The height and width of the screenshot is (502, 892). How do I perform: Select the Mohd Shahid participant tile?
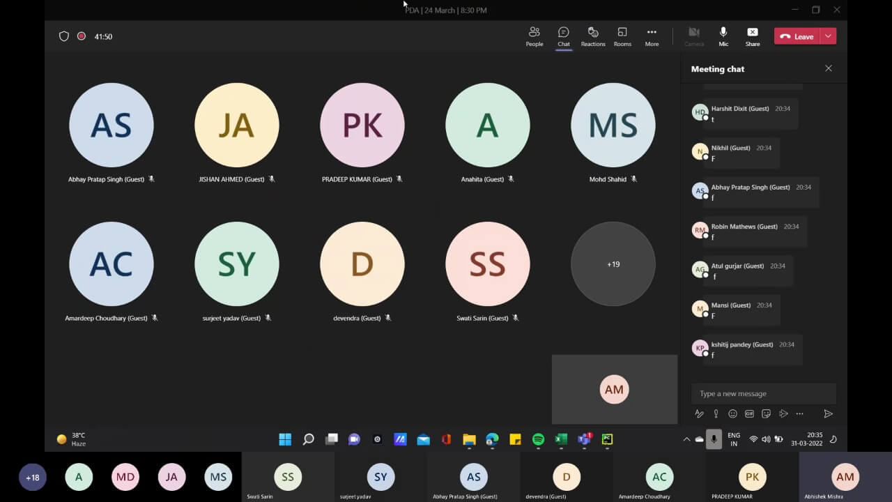(x=613, y=132)
